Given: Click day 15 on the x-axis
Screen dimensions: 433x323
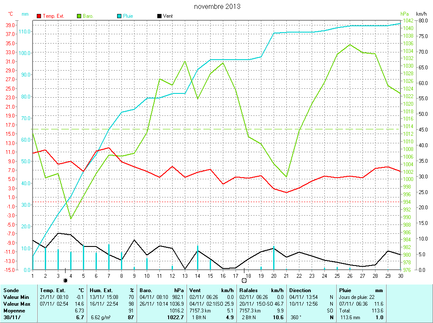Looking at the screenshot, I should (210, 276).
